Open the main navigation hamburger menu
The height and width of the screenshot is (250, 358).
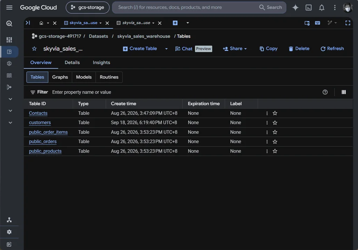point(9,8)
